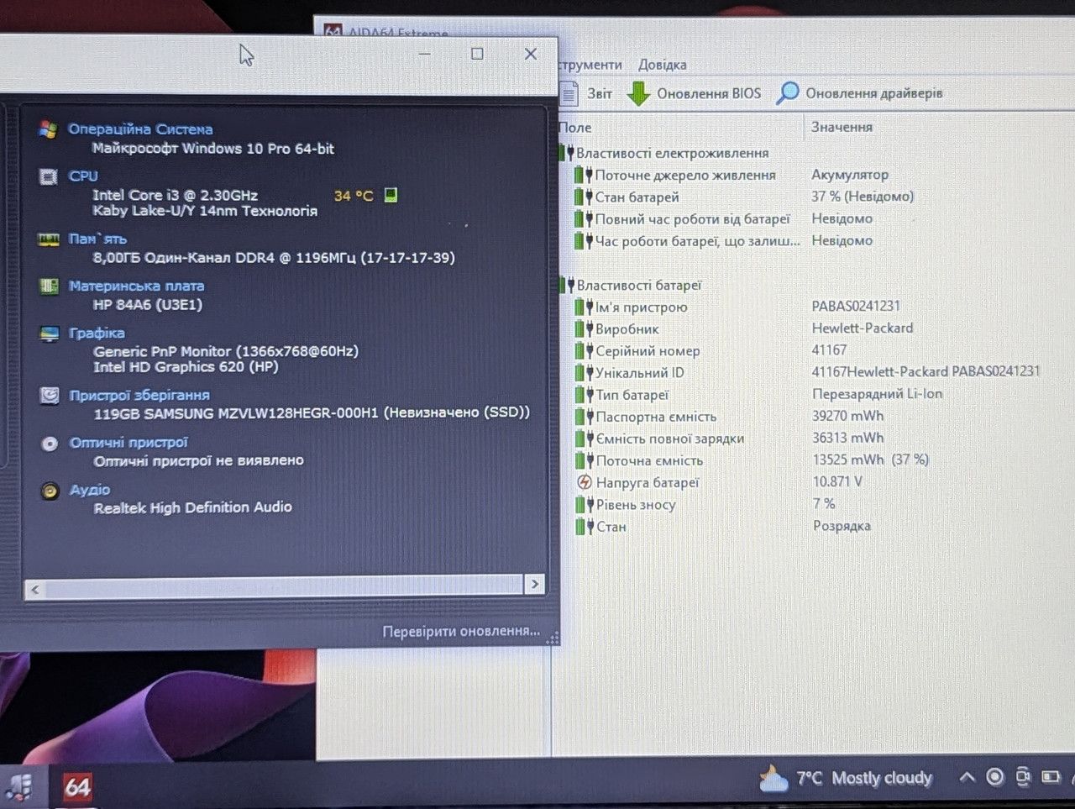
Task: Open the Operating System section icon in Speccy
Action: pyautogui.click(x=48, y=129)
